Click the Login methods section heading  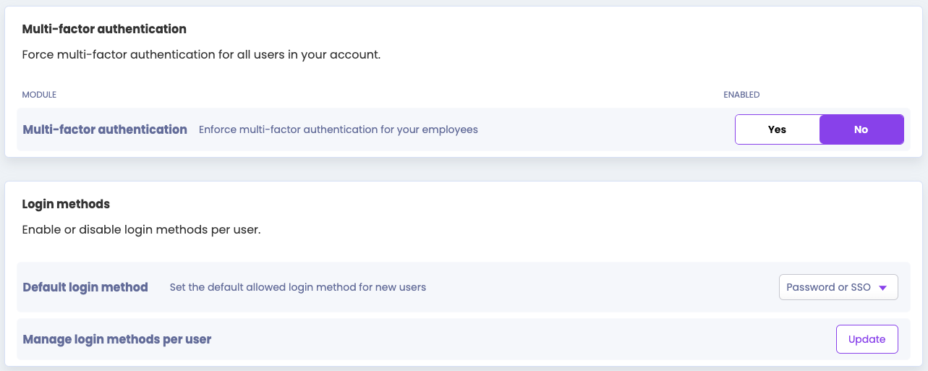66,204
